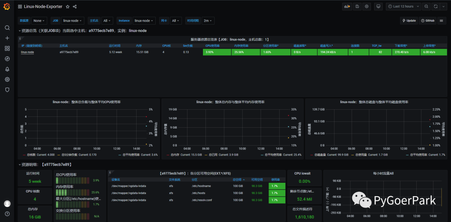Share the dashboard using share icon
Image resolution: width=451 pixels, height=222 pixels.
click(75, 6)
